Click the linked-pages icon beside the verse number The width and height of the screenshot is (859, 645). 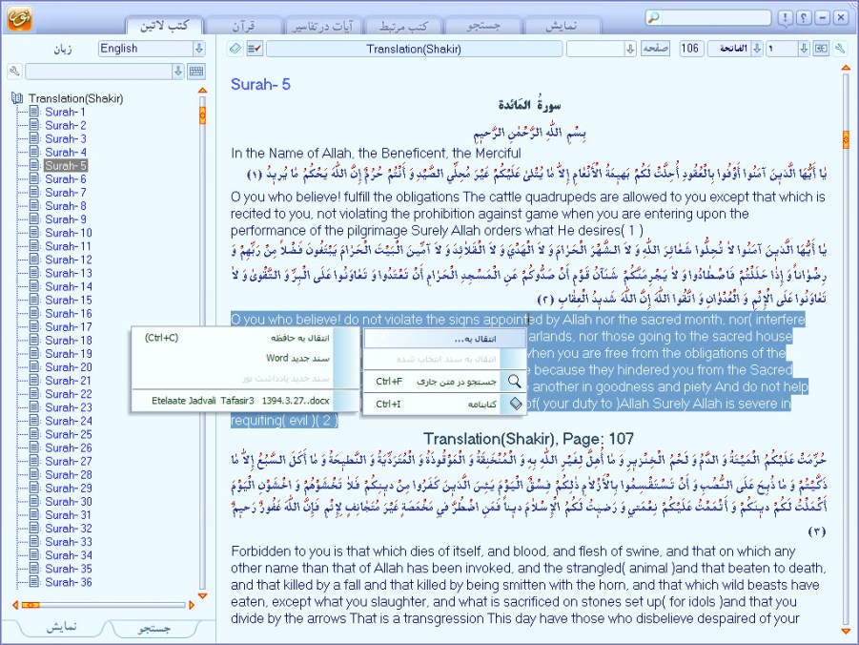click(821, 49)
